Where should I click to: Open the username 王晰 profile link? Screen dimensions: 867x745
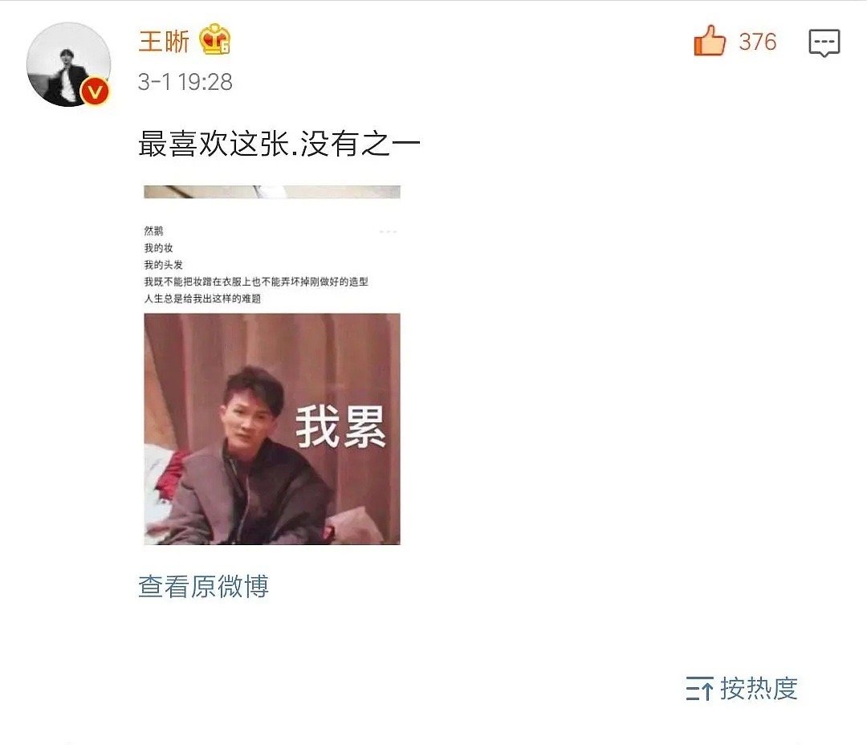click(164, 41)
